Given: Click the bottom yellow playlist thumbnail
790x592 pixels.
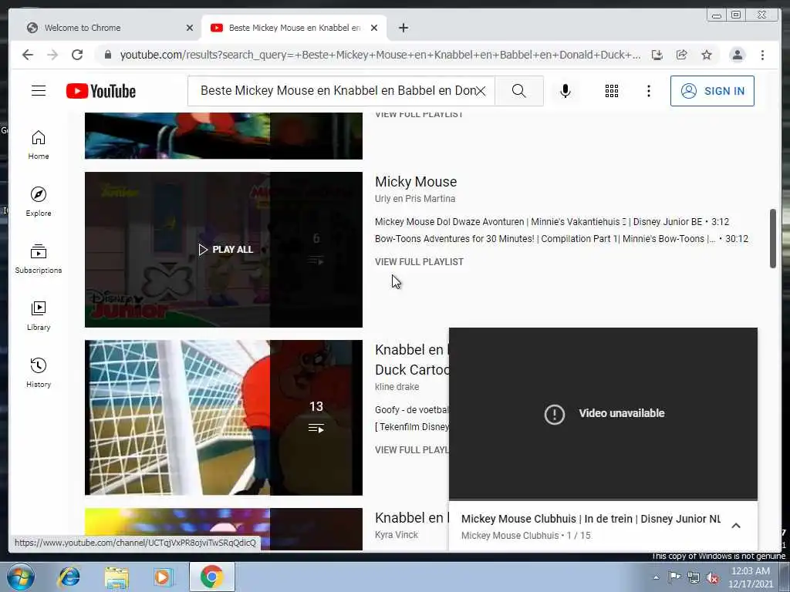Looking at the screenshot, I should (x=223, y=529).
